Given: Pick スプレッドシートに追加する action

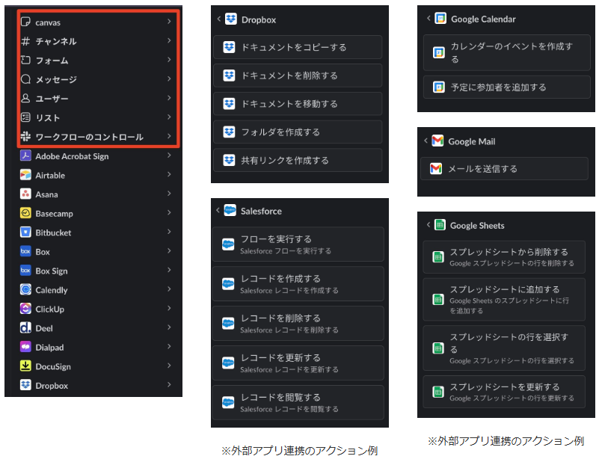Looking at the screenshot, I should point(504,299).
